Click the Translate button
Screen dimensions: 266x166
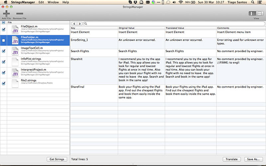[x=231, y=159]
